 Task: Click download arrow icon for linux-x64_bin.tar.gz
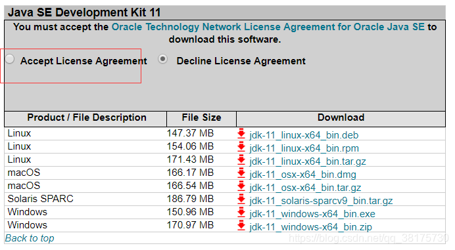(x=241, y=160)
